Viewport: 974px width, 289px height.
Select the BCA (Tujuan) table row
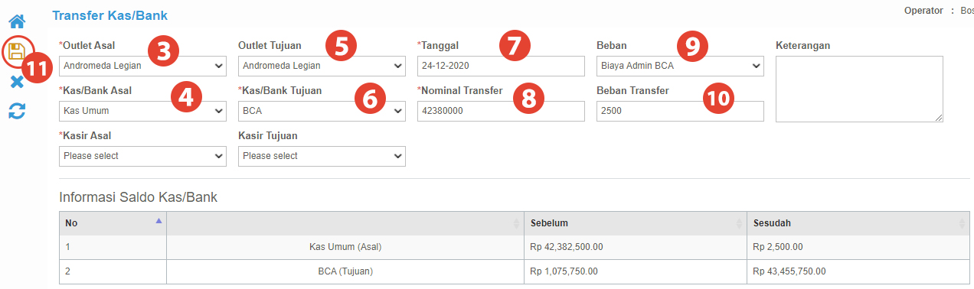tap(515, 271)
